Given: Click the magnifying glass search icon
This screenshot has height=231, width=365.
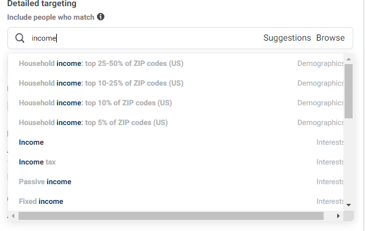Looking at the screenshot, I should click(x=20, y=38).
